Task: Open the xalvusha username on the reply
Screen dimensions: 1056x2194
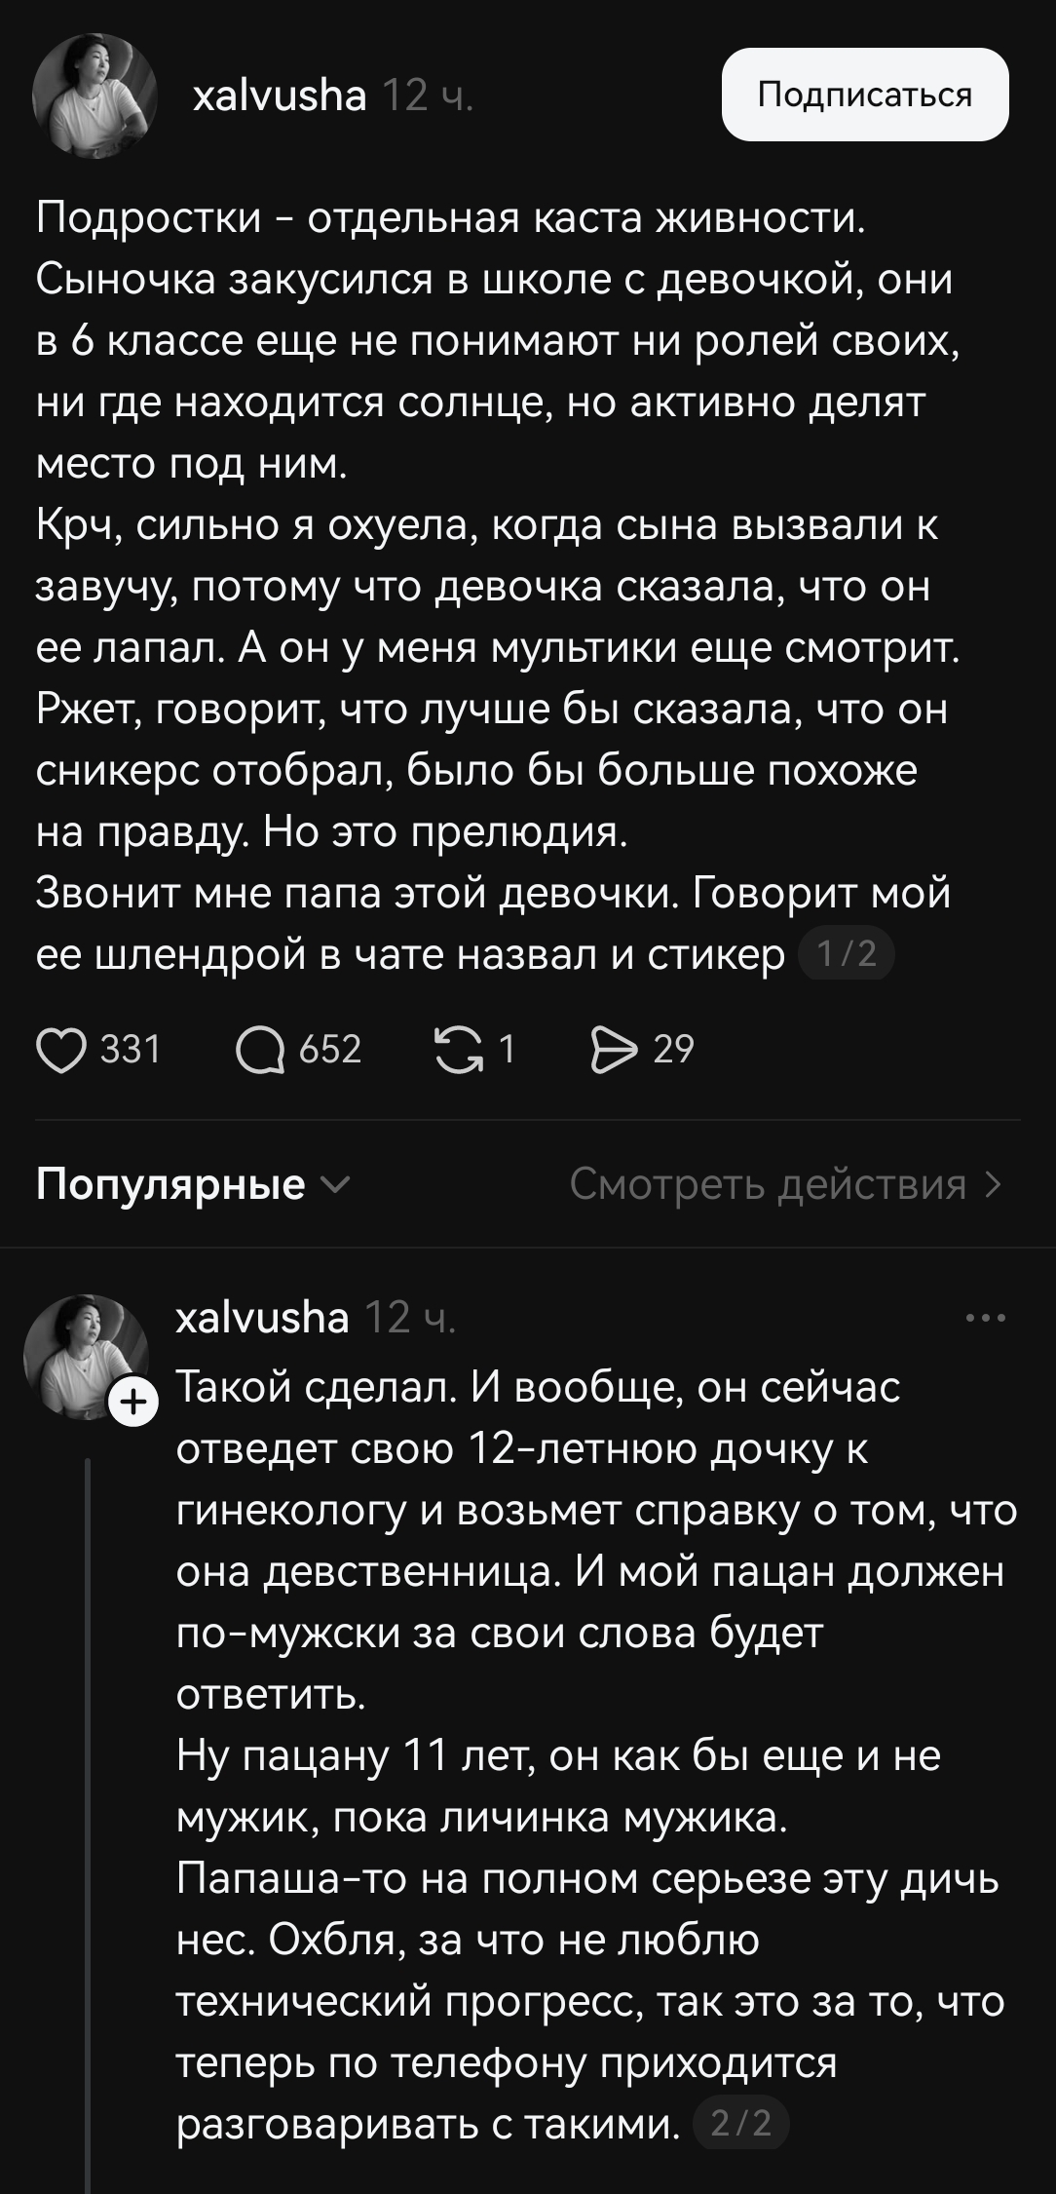Action: (x=262, y=1318)
